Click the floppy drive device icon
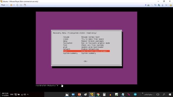 pyautogui.click(x=155, y=5)
